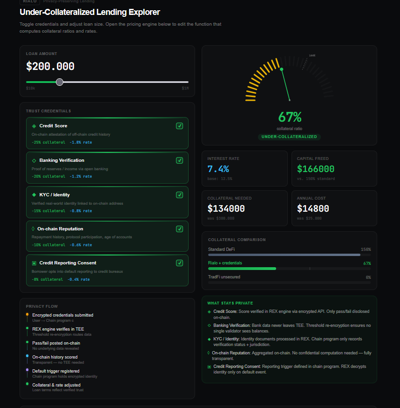This screenshot has height=408, width=400.
Task: Click the blue dot beside On-chain history scored
Action: (x=27, y=356)
